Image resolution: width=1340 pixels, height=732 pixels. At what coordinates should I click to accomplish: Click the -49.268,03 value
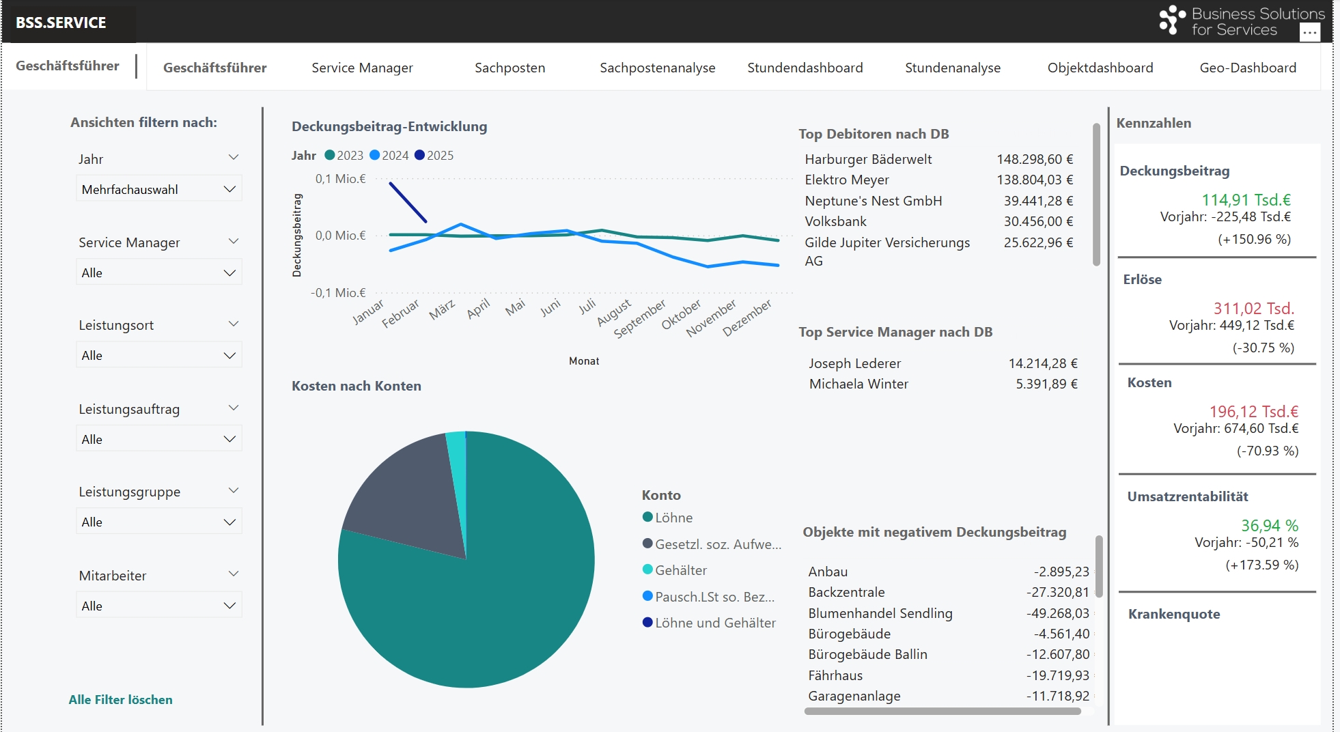tap(1058, 613)
